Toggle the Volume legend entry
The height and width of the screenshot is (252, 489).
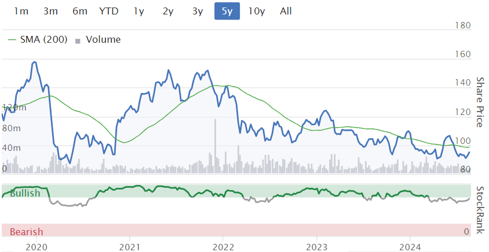[98, 39]
